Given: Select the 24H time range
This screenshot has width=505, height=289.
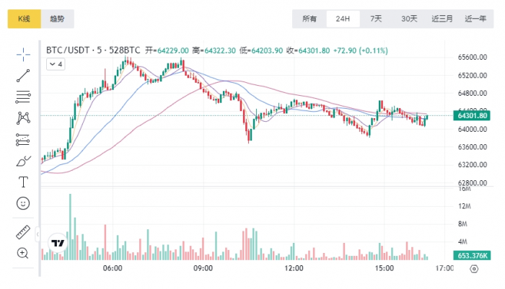Looking at the screenshot, I should click(x=343, y=19).
